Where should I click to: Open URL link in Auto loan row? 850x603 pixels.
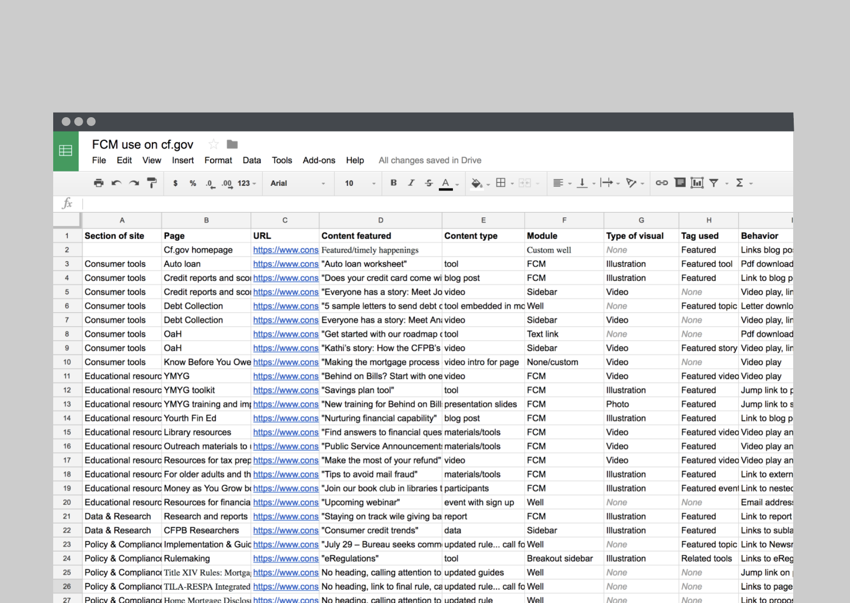286,264
